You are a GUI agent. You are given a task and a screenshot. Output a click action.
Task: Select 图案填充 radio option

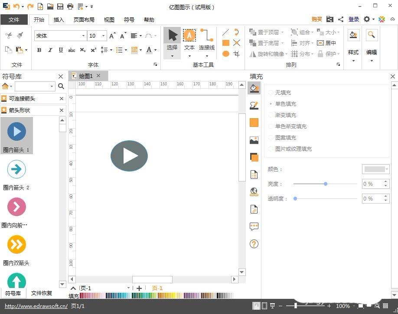[271, 138]
